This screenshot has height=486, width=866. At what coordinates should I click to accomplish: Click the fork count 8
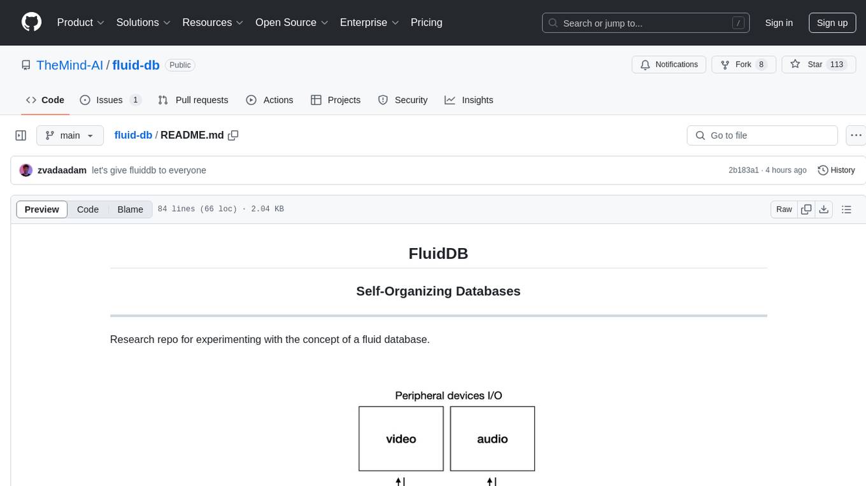click(761, 64)
